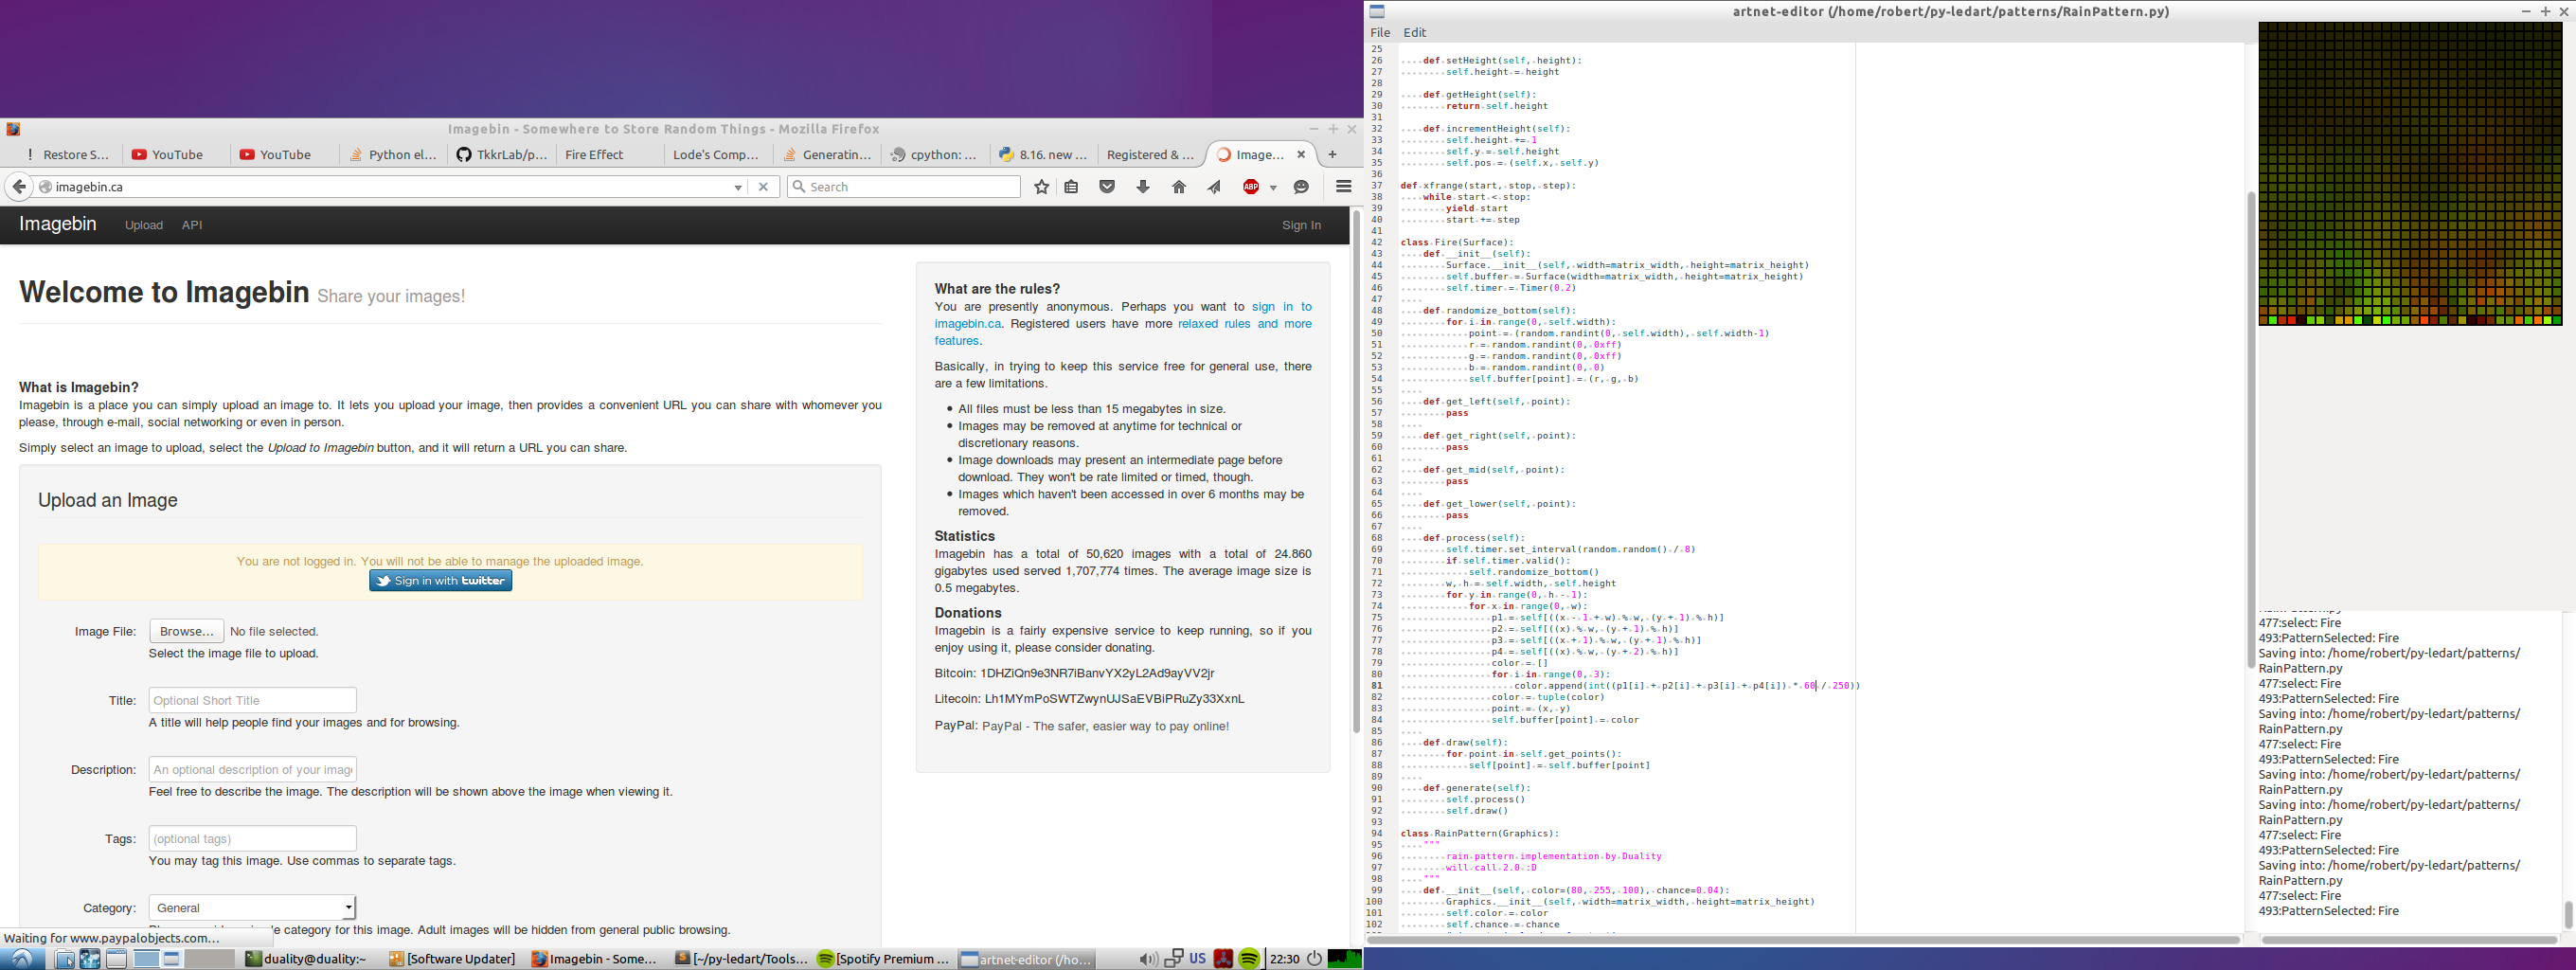Open web browser launcher globe in taskbar

pyautogui.click(x=90, y=959)
